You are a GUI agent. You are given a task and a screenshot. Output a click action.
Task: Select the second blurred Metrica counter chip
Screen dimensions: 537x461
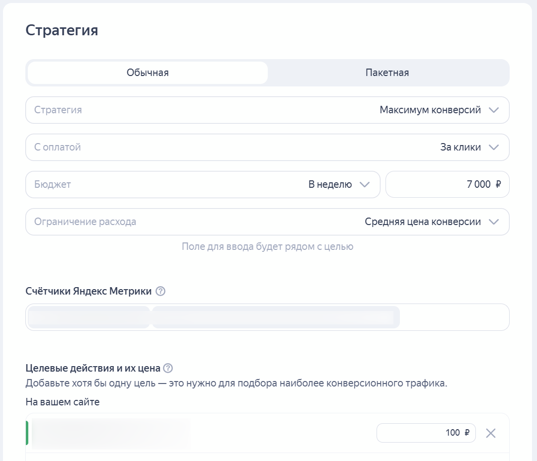click(x=275, y=317)
